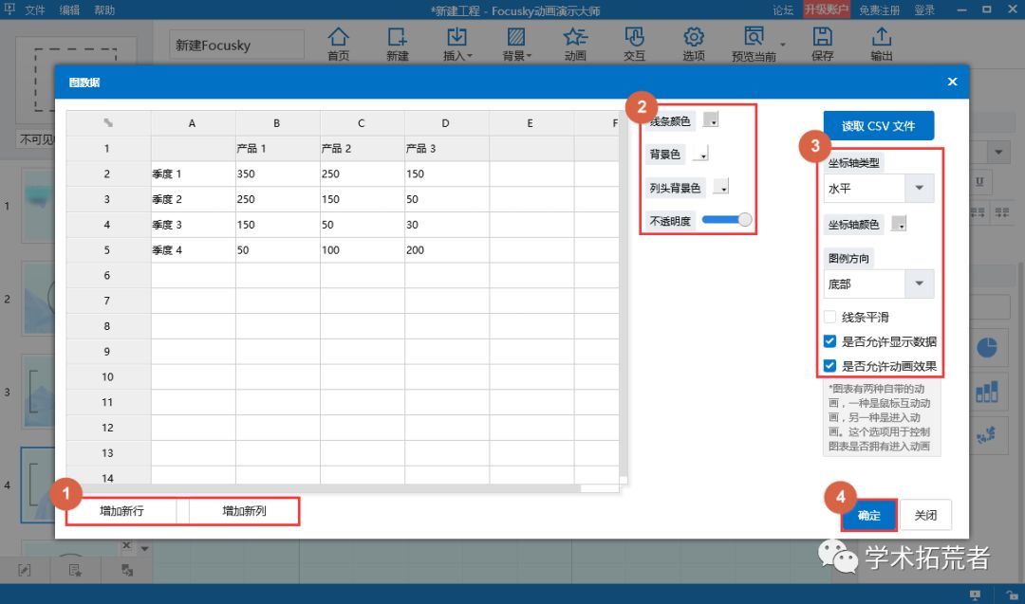Click the 读取 CSV 文件 button
The height and width of the screenshot is (604, 1025).
pyautogui.click(x=879, y=125)
